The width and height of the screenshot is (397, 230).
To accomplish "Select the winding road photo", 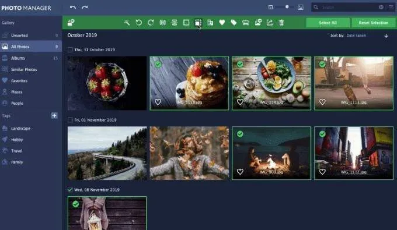I will pos(107,153).
